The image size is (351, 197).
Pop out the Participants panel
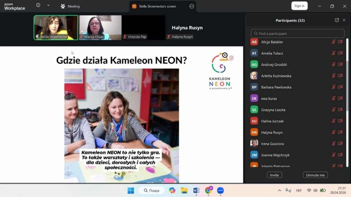[x=337, y=20]
